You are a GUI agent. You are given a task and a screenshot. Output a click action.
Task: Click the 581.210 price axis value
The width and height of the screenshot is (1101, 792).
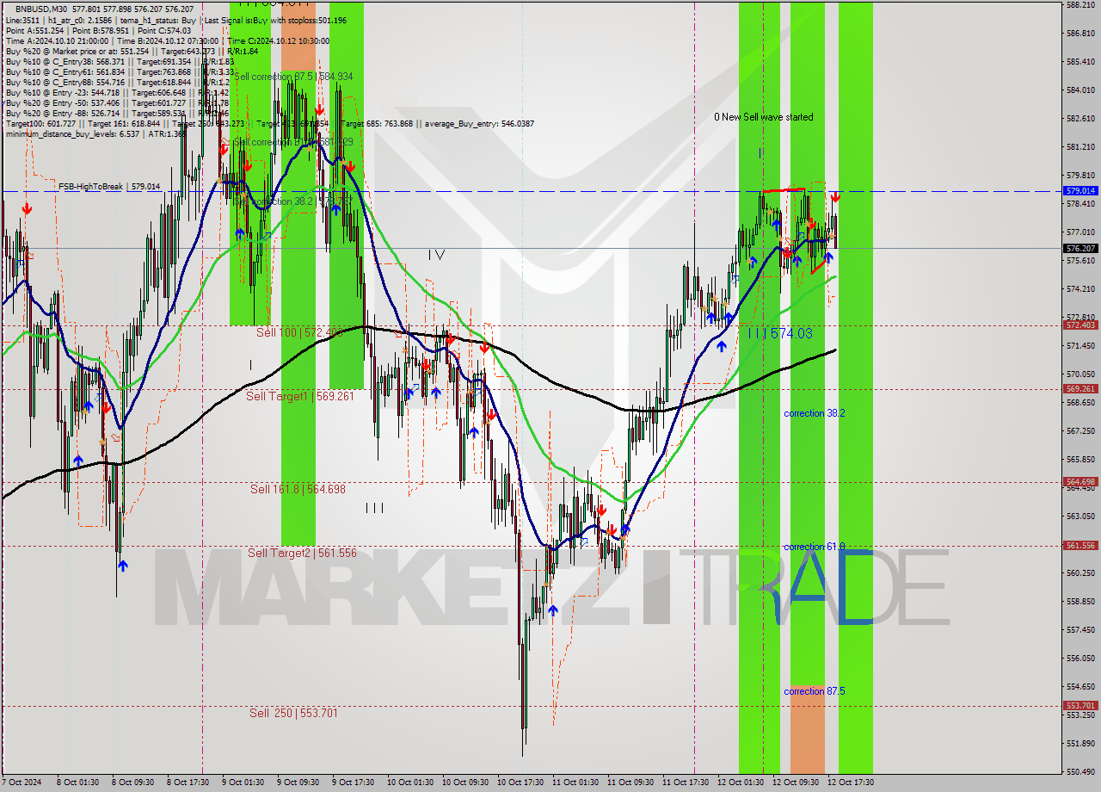(x=1080, y=146)
